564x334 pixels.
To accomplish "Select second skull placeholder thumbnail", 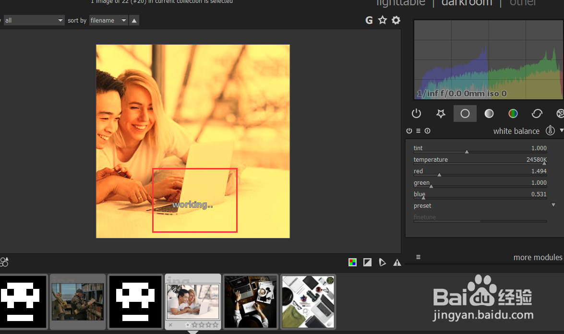I will point(135,302).
